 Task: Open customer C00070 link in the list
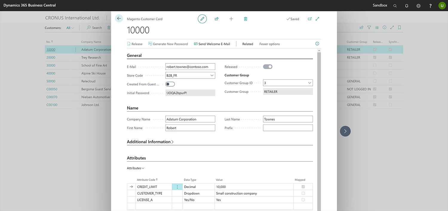pyautogui.click(x=52, y=97)
